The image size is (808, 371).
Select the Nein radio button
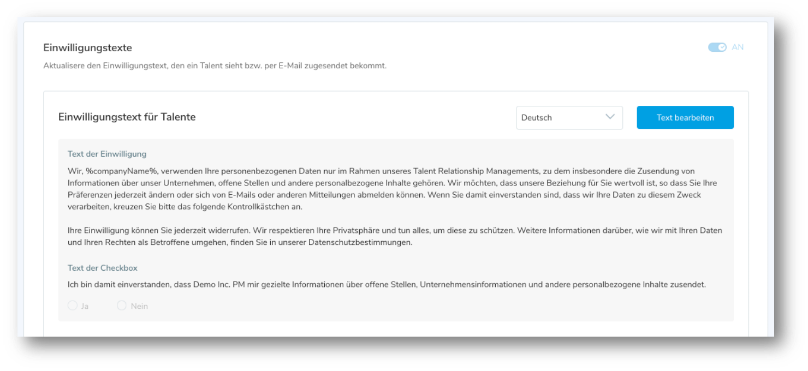122,306
